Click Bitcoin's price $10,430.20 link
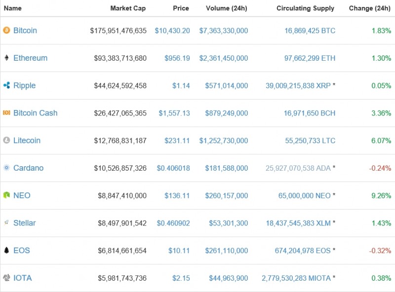Screen dimensions: 395x292 [x=172, y=31]
